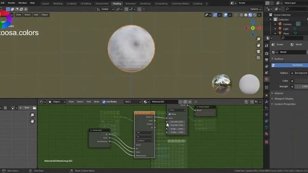Switch orthographic/perspective grid icon in viewport
Viewport: 308px width, 173px height.
tap(258, 58)
